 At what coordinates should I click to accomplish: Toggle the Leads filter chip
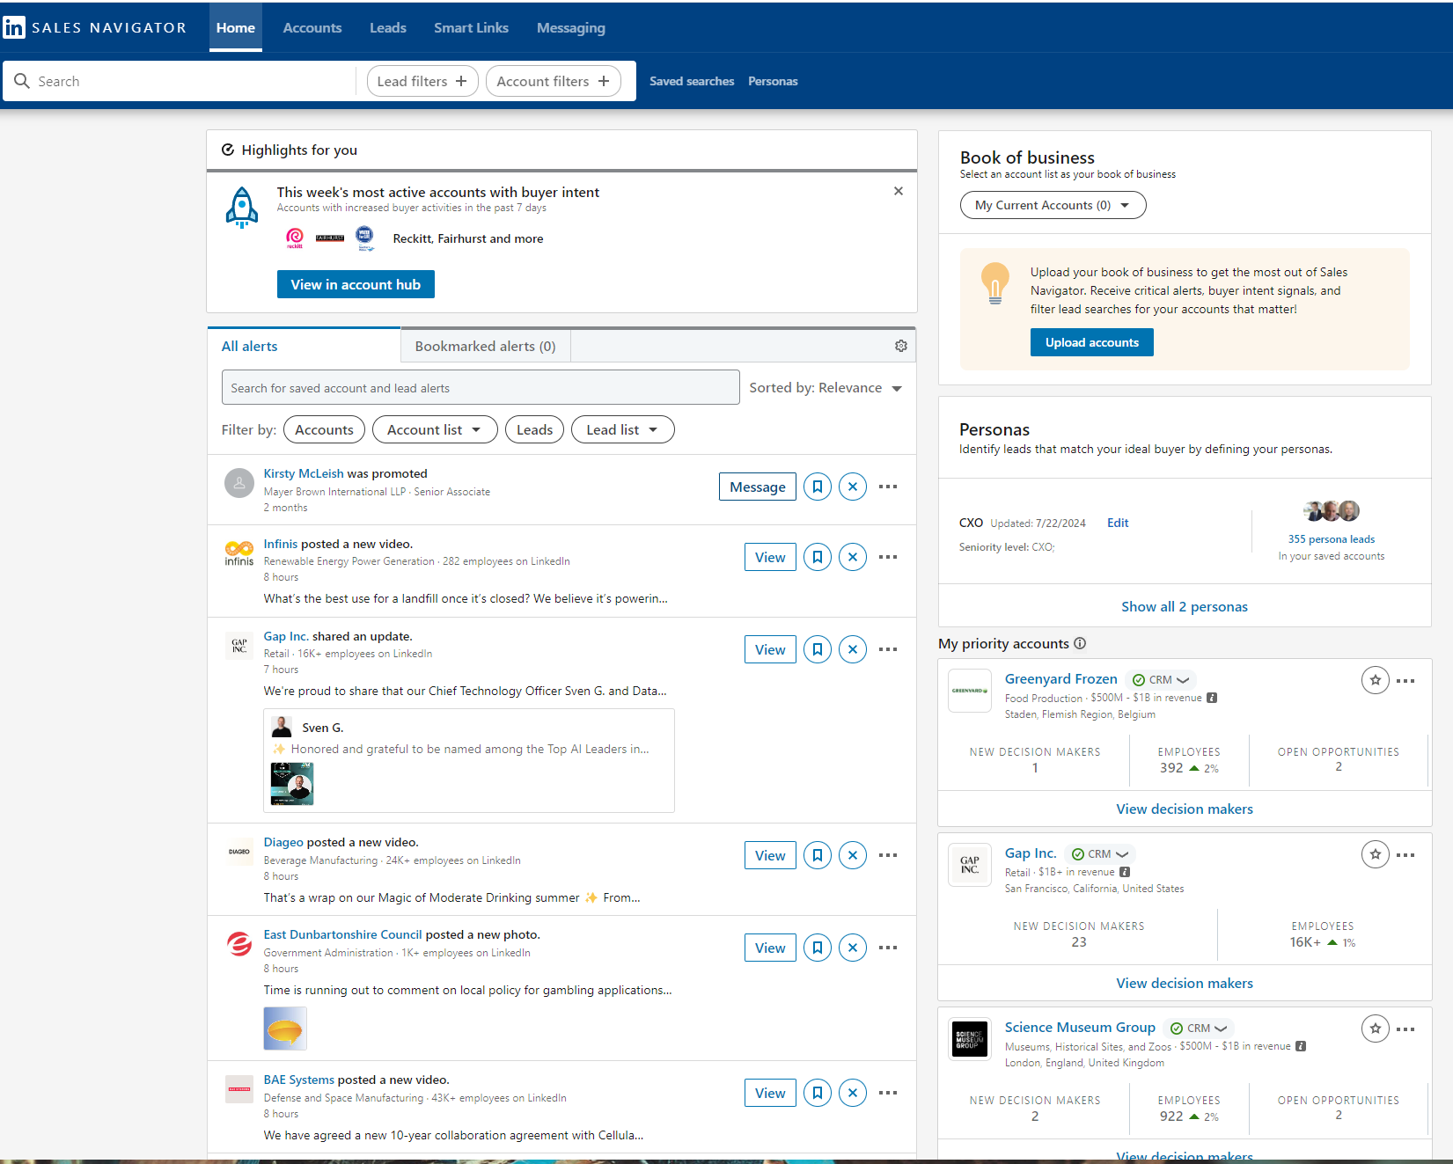pyautogui.click(x=534, y=429)
